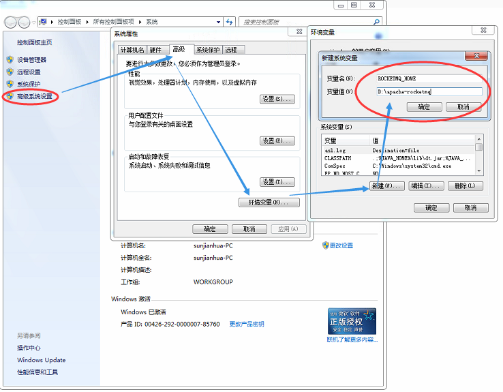
Task: Click the 更改设置 link
Action: [x=341, y=245]
